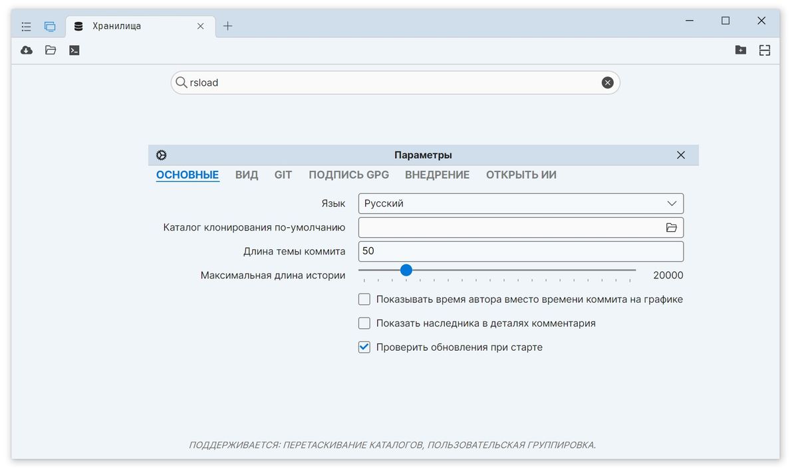This screenshot has height=473, width=798.
Task: Open the ПОДПИСЬ GPG settings tab
Action: [x=348, y=175]
